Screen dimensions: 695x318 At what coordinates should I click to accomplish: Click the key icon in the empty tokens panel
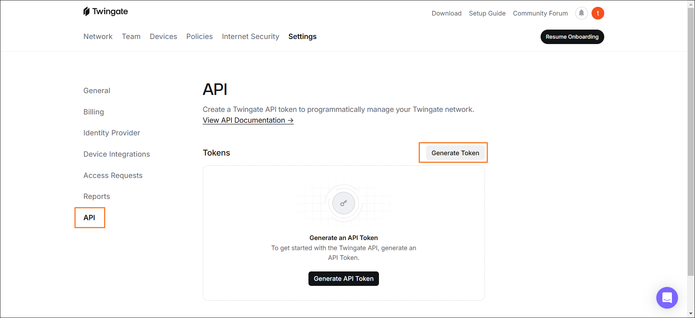point(344,203)
